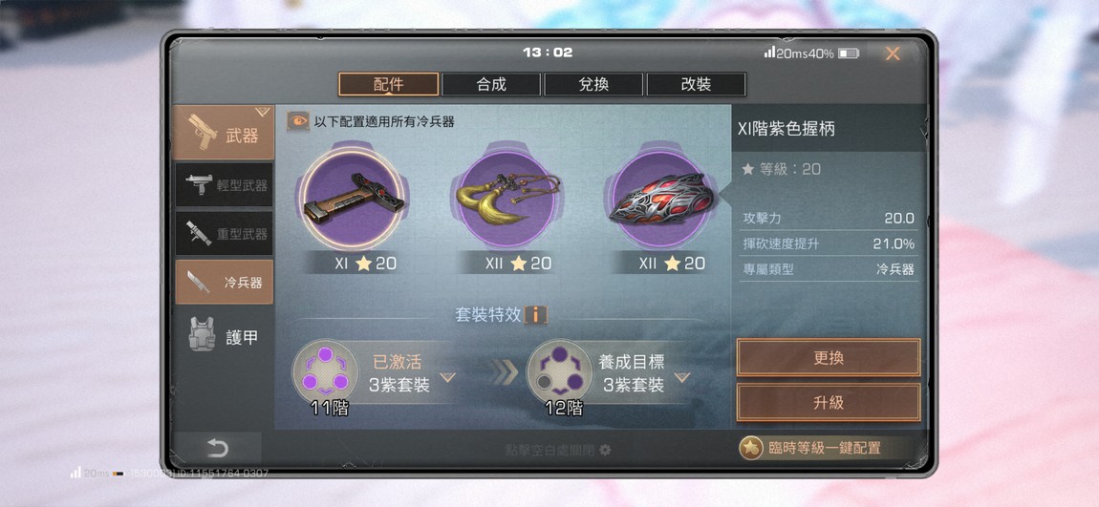Select the golden tassel charm accessory
This screenshot has height=507, width=1099.
507,199
